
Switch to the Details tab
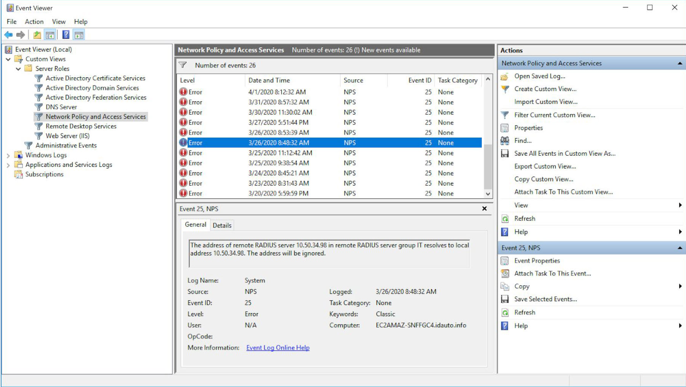coord(222,225)
